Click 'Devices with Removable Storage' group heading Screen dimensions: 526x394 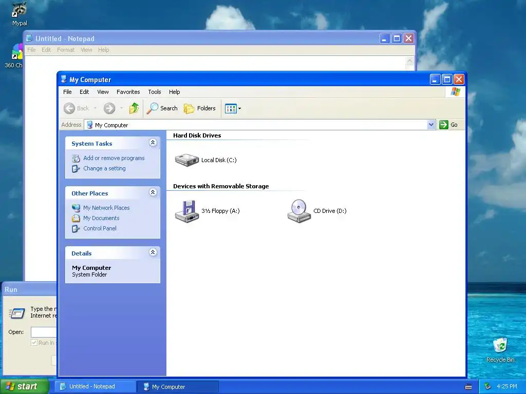pos(221,186)
